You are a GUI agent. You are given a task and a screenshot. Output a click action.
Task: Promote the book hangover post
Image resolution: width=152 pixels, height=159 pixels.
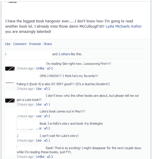35,44
